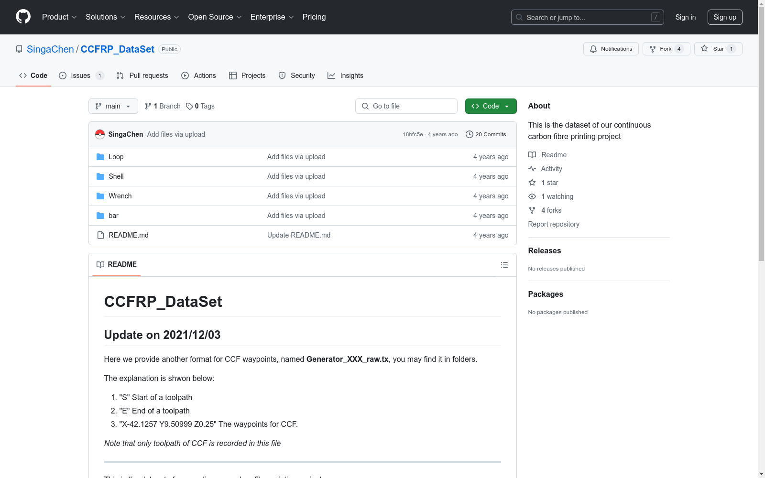Click the Shell folder icon
This screenshot has height=478, width=765.
coord(100,176)
